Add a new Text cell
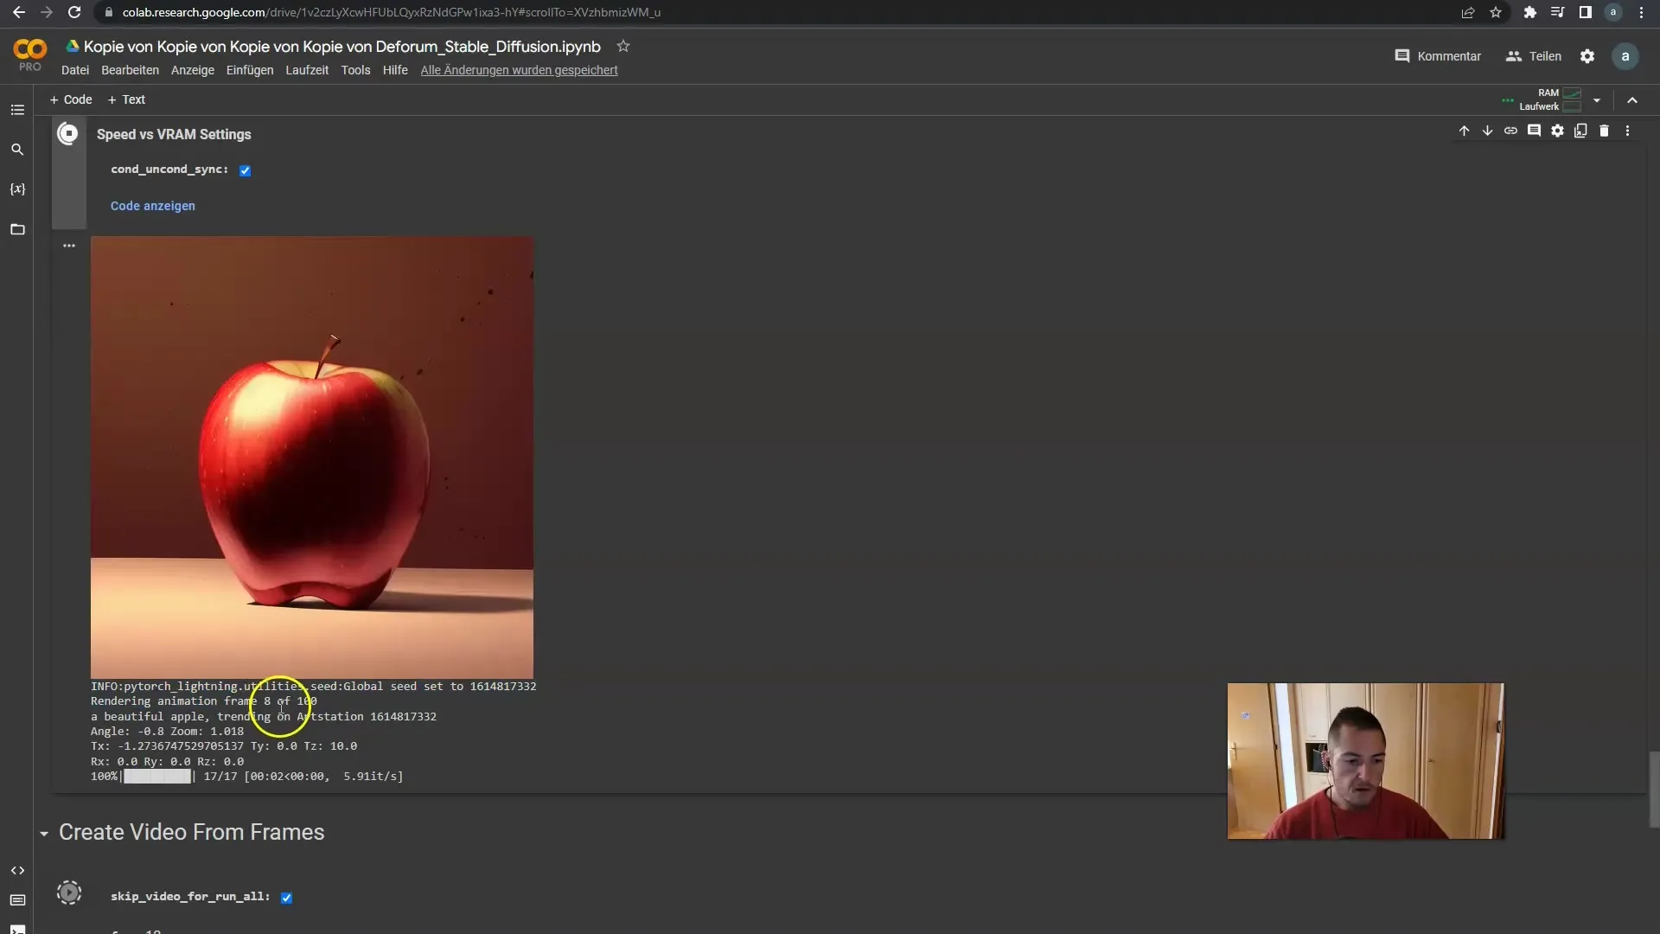Viewport: 1660px width, 934px height. [126, 99]
